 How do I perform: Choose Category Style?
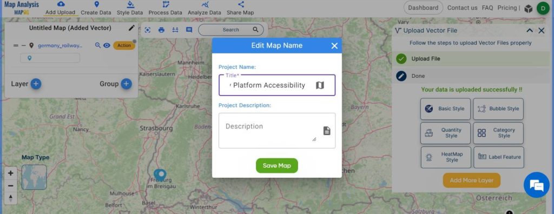[498, 133]
